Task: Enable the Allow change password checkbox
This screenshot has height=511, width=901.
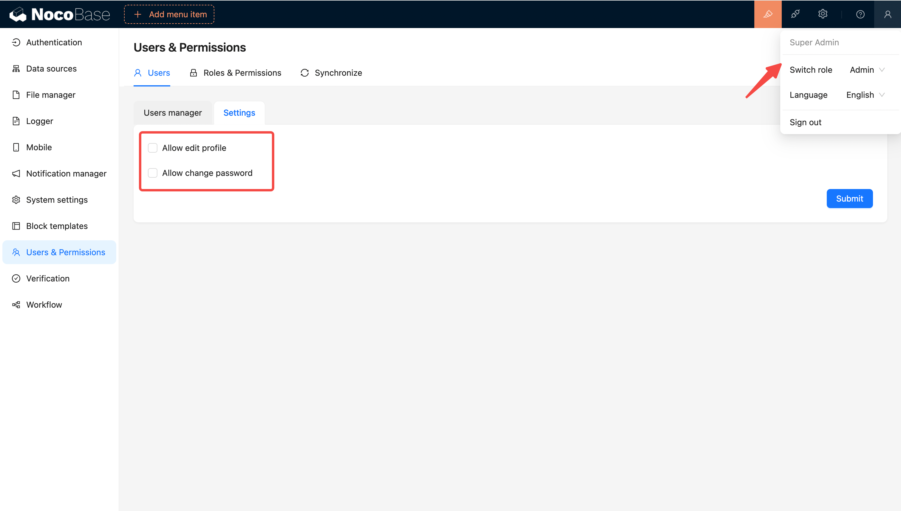Action: 152,173
